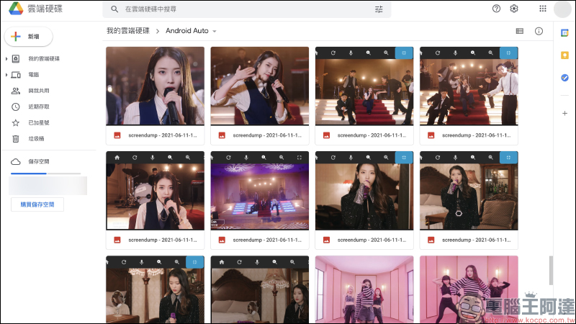
Task: Open Google Tasks side panel icon
Action: pyautogui.click(x=564, y=78)
